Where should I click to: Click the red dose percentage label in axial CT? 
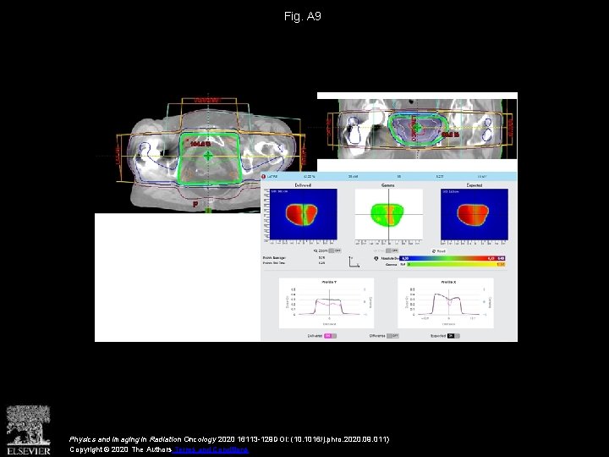pos(200,144)
